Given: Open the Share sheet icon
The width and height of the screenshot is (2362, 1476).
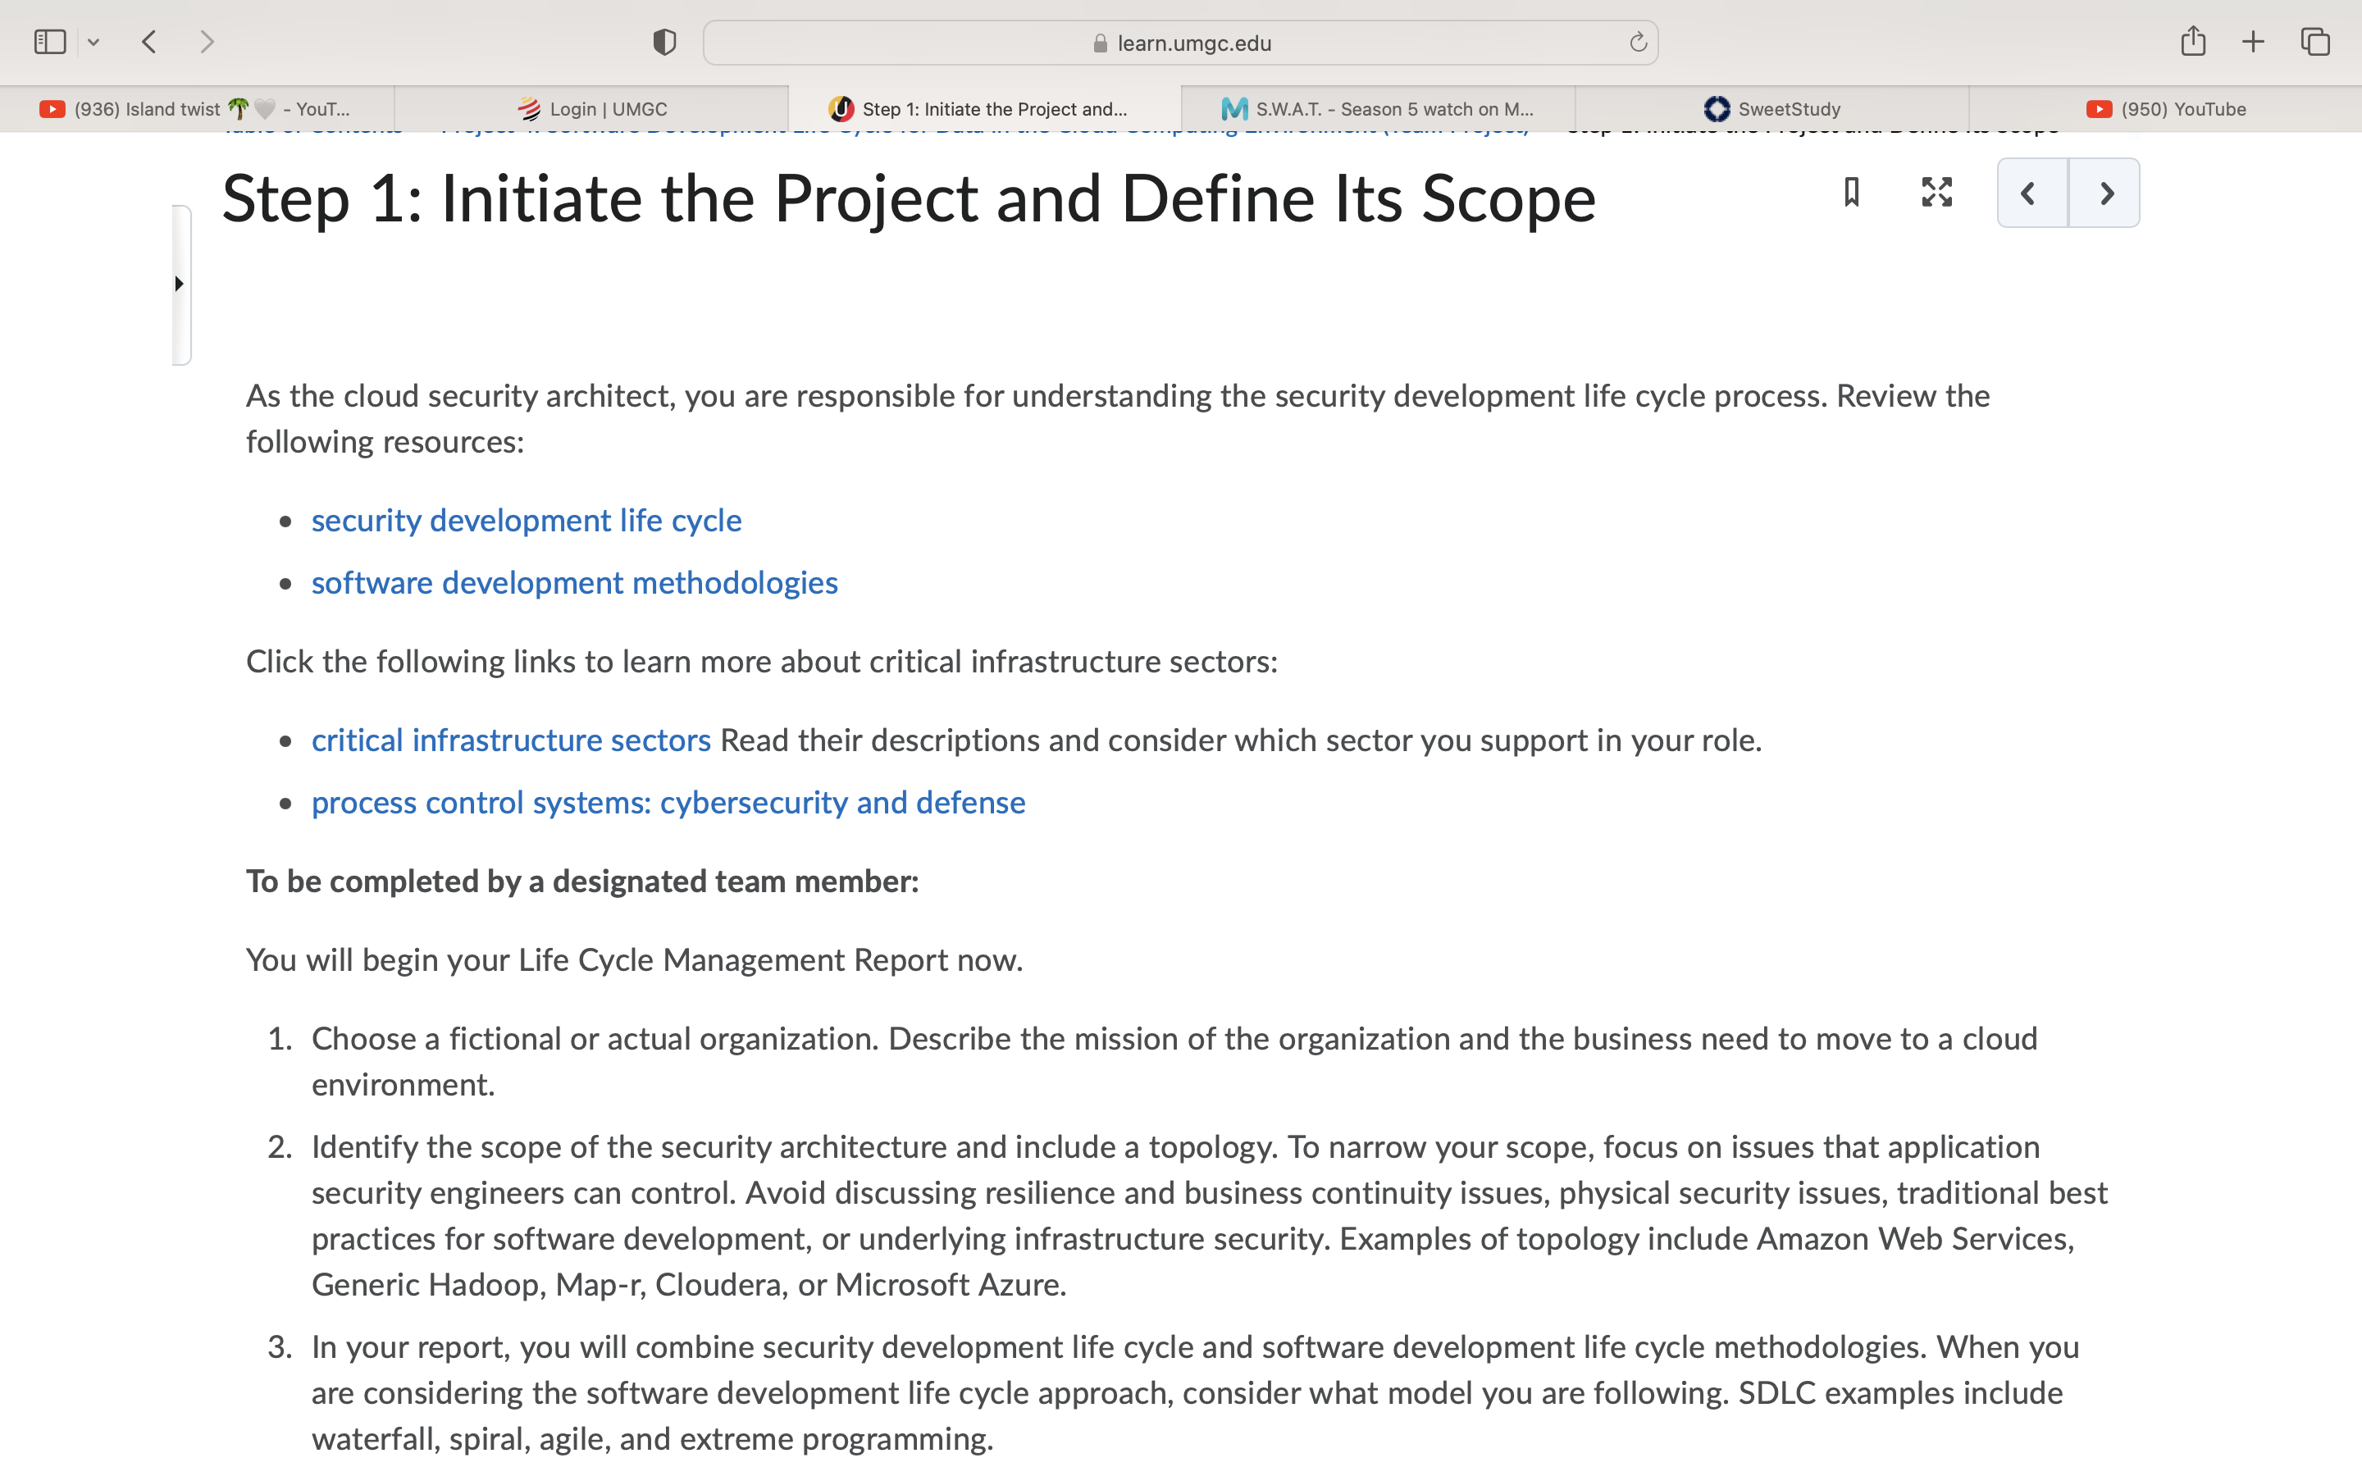Looking at the screenshot, I should pos(2193,41).
